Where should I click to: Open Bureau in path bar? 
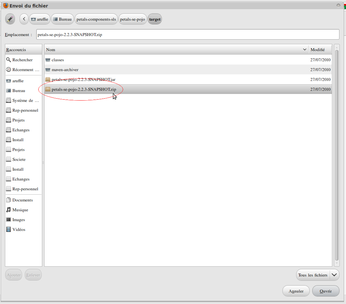point(62,19)
